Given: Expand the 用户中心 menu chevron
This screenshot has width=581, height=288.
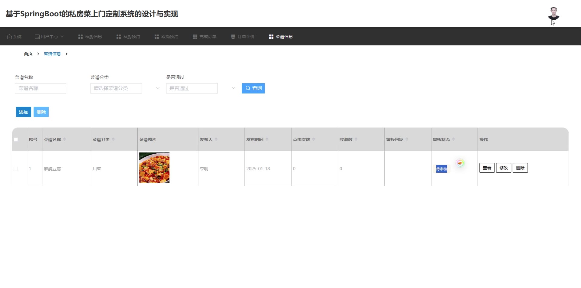Looking at the screenshot, I should 62,36.
